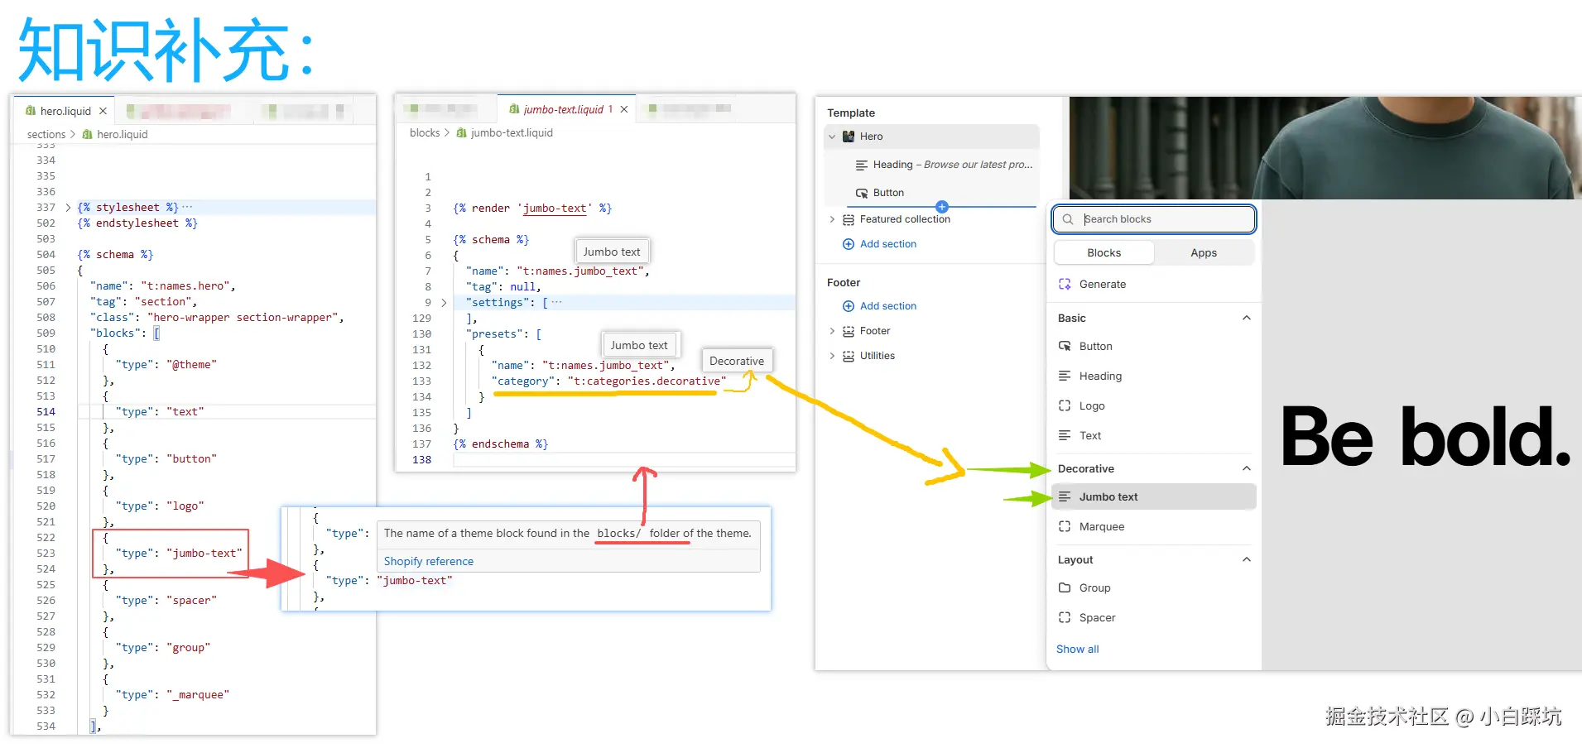
Task: Click the "name": "t:names.hero" code line
Action: [162, 286]
